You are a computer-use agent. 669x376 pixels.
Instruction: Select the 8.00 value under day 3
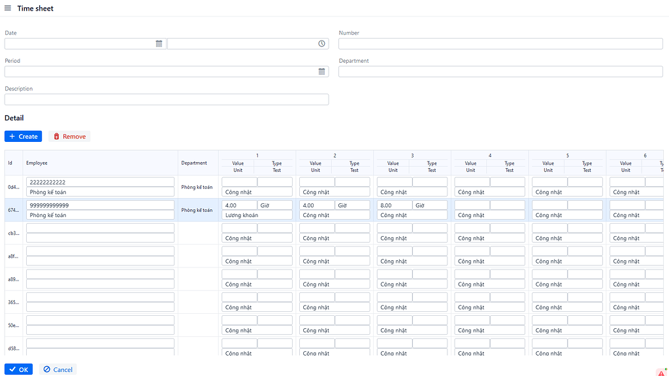[x=394, y=205]
